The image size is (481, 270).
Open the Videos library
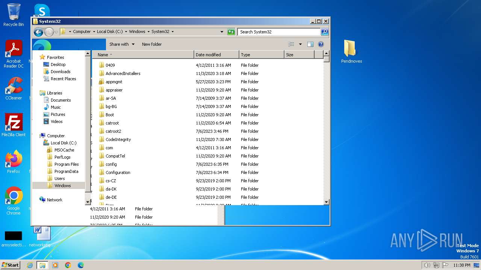pyautogui.click(x=56, y=121)
